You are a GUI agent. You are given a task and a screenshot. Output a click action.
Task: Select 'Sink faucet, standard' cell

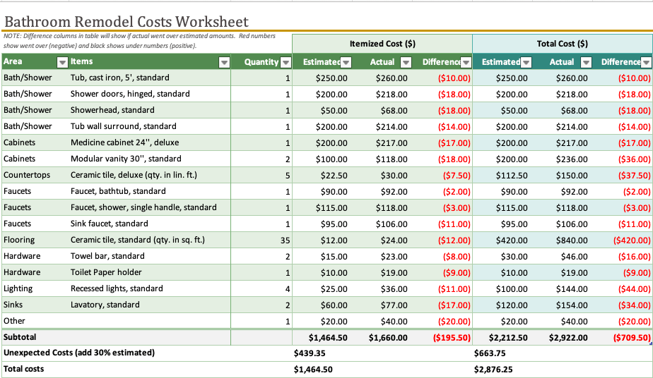coord(149,224)
